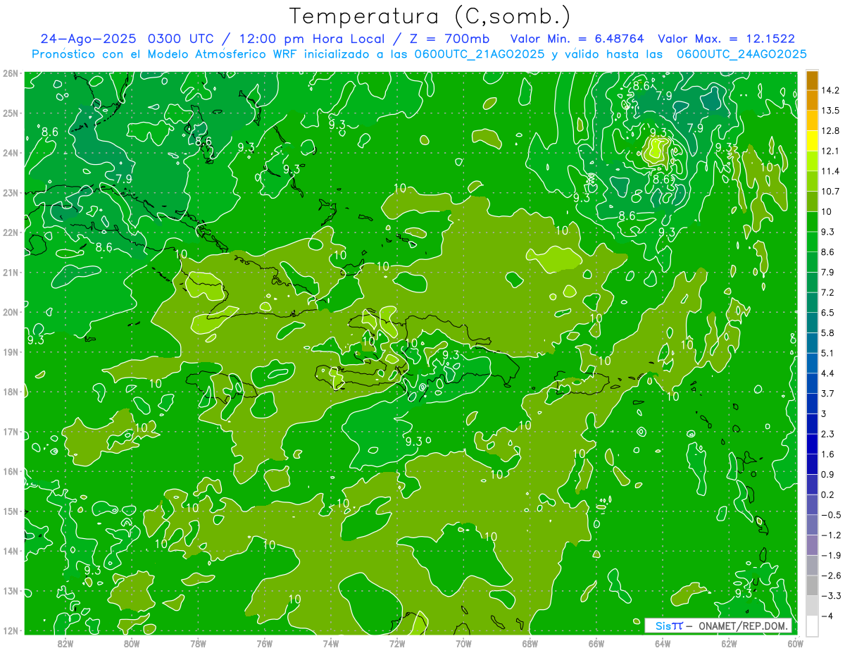Click the "ONAMET/REP.DOM." credit label

743,626
